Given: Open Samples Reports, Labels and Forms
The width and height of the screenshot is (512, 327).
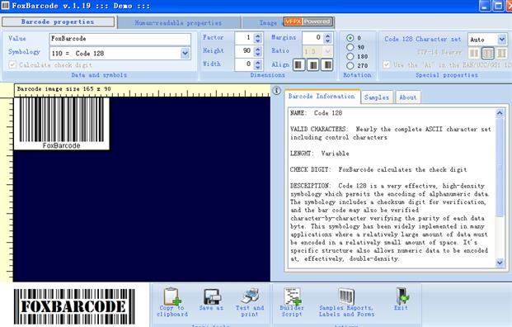Looking at the screenshot, I should [x=347, y=296].
